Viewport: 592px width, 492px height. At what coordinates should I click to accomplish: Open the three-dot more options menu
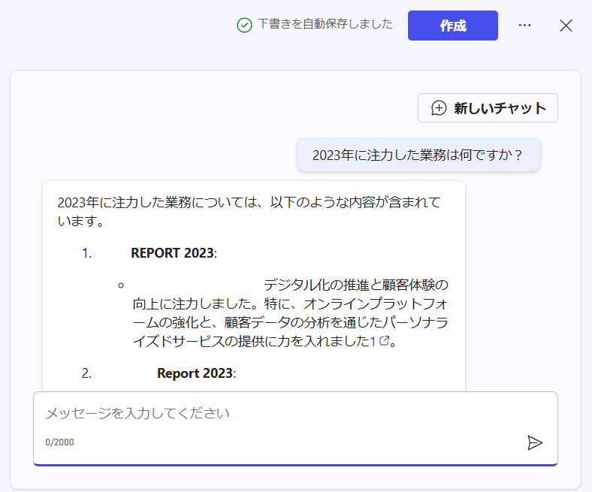coord(525,26)
